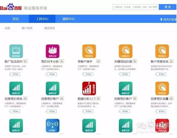This screenshot has width=177, height=138.
Task: Open the orange icon above 关键词出价调
Action: 126,51
